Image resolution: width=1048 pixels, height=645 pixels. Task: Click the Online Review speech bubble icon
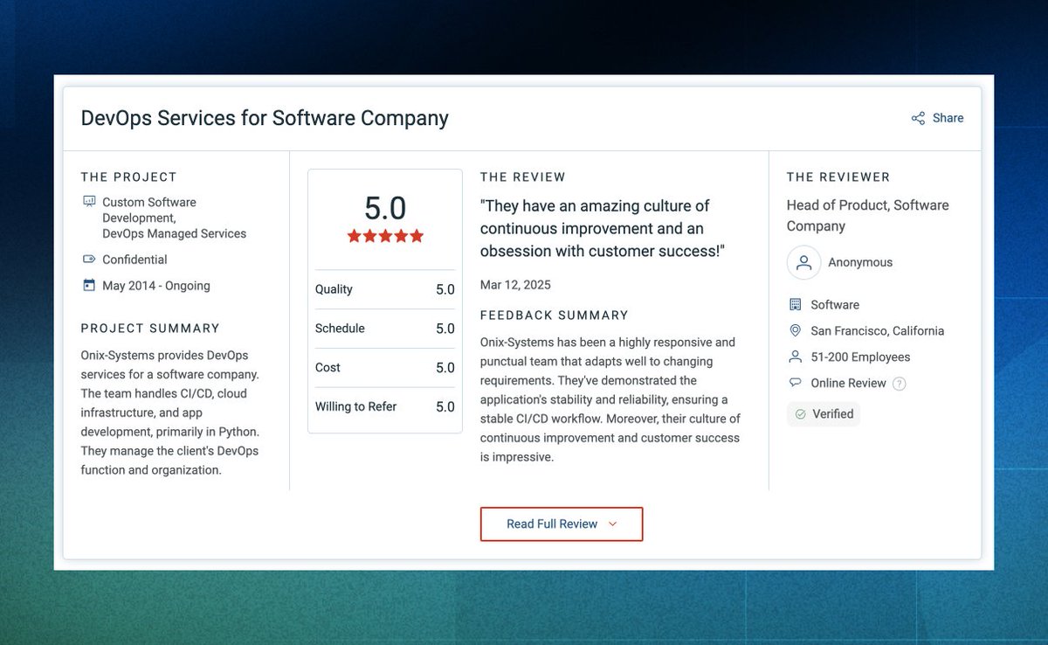click(x=795, y=383)
